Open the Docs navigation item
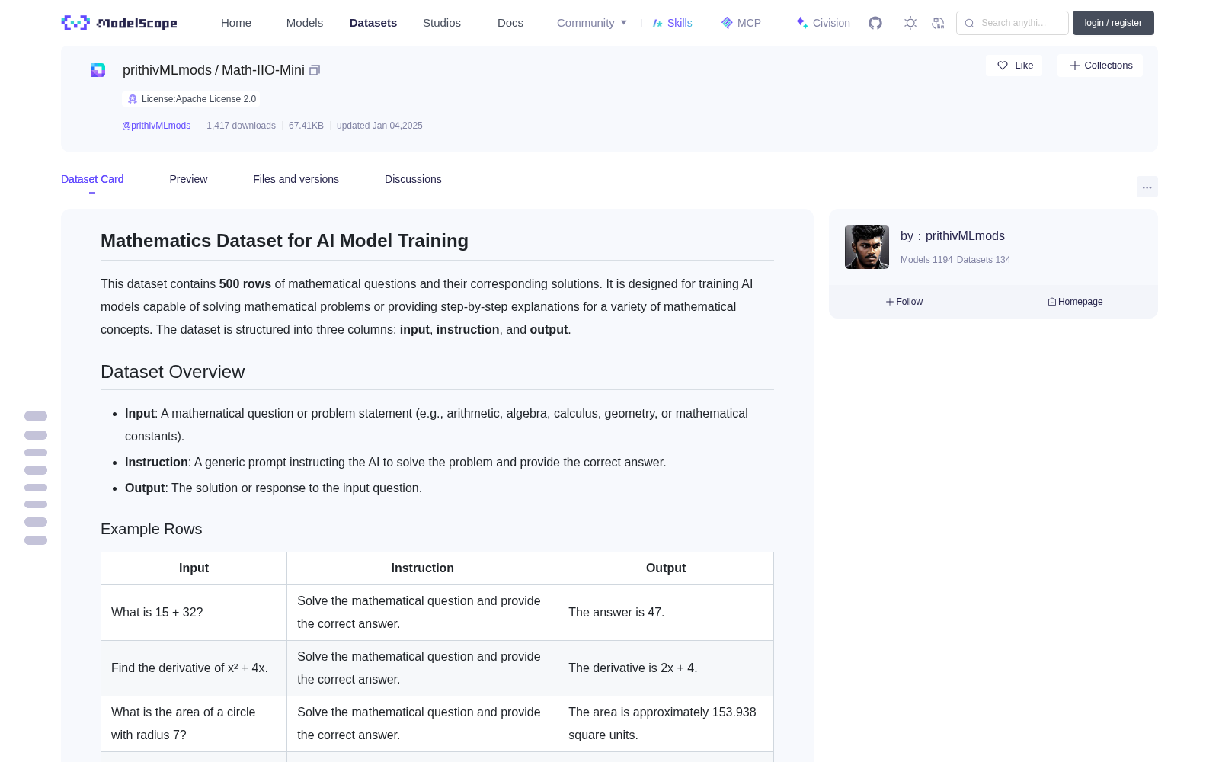1219x762 pixels. (510, 23)
